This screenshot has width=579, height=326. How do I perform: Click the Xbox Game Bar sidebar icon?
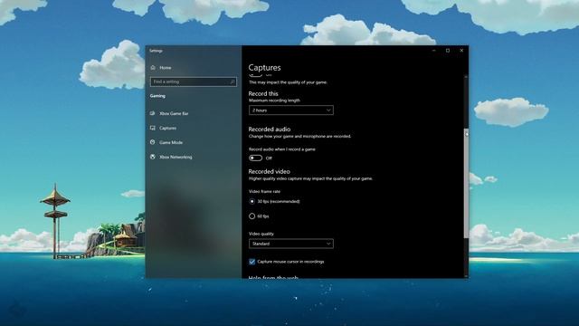point(153,113)
